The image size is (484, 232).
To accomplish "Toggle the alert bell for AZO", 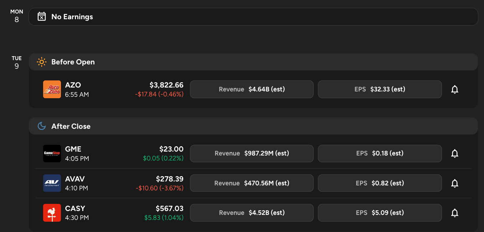I will [x=454, y=89].
